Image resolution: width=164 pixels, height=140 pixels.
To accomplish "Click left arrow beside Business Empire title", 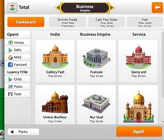I will tap(58, 8).
